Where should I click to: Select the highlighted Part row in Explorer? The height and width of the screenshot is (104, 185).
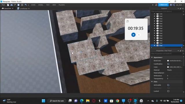pos(166,45)
